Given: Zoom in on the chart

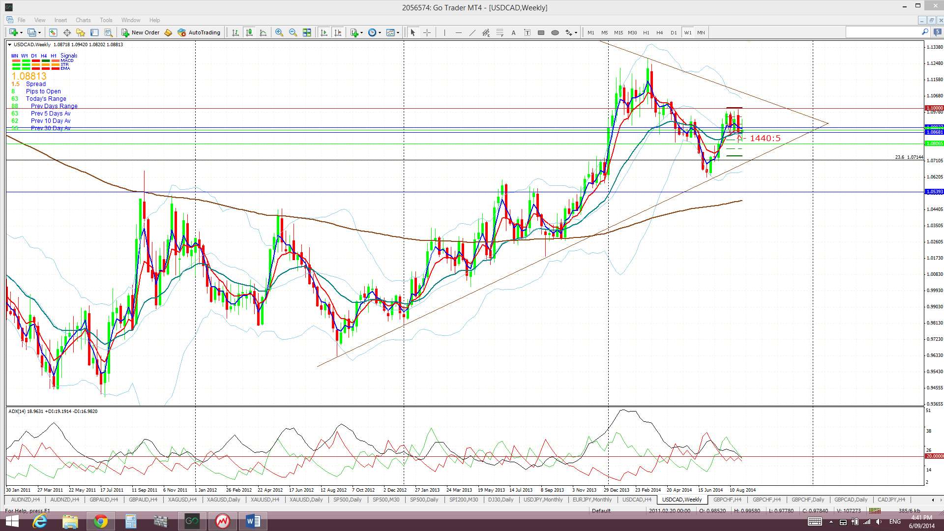Looking at the screenshot, I should (279, 32).
